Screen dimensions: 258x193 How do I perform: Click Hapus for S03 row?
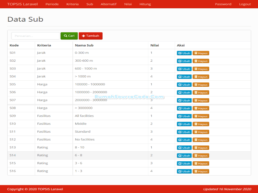[201, 69]
